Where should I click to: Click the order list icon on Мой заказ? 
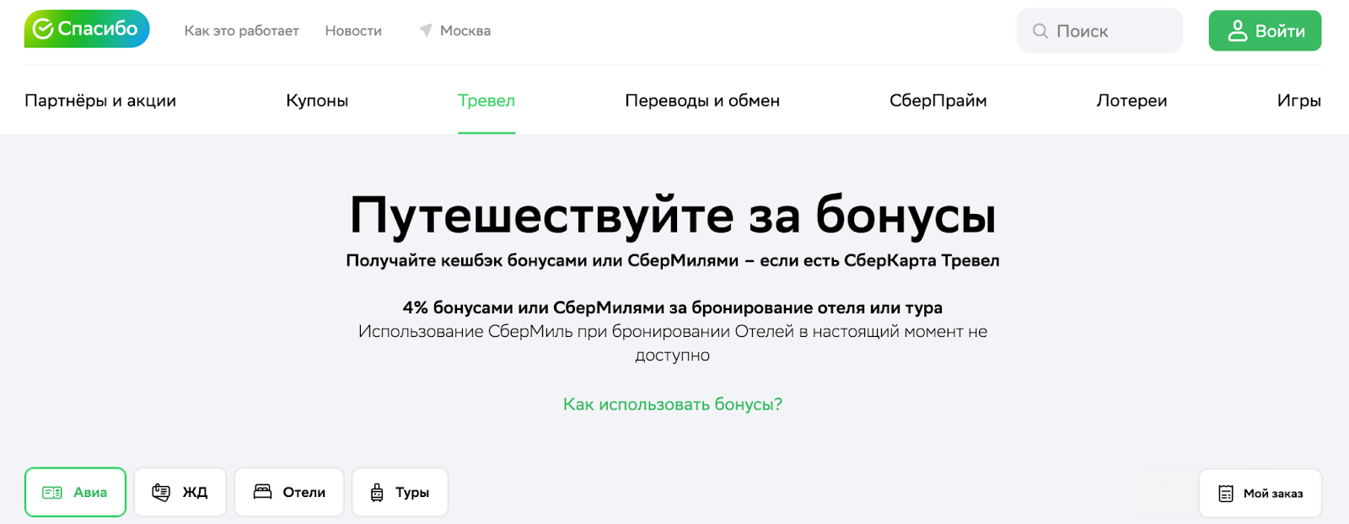click(1226, 494)
